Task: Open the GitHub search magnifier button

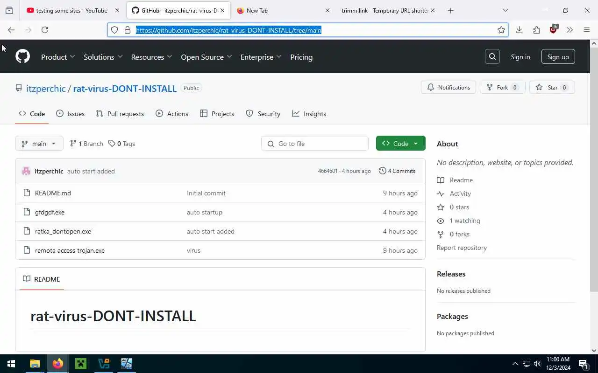Action: coord(492,57)
